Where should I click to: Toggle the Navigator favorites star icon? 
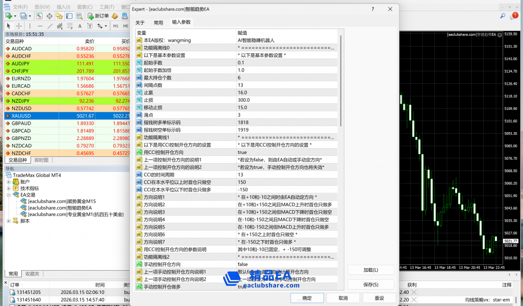tap(59, 16)
